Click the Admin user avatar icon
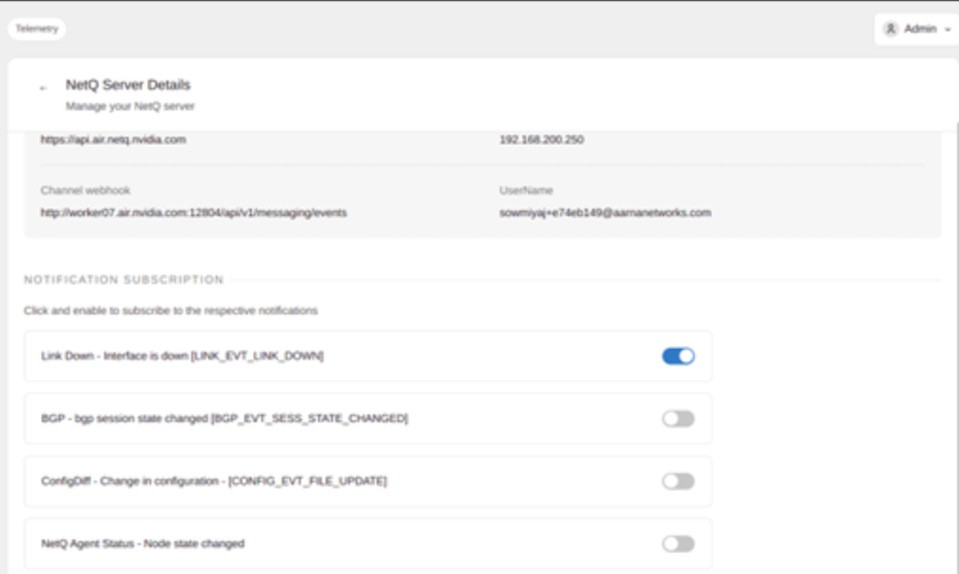Image resolution: width=959 pixels, height=574 pixels. (891, 29)
